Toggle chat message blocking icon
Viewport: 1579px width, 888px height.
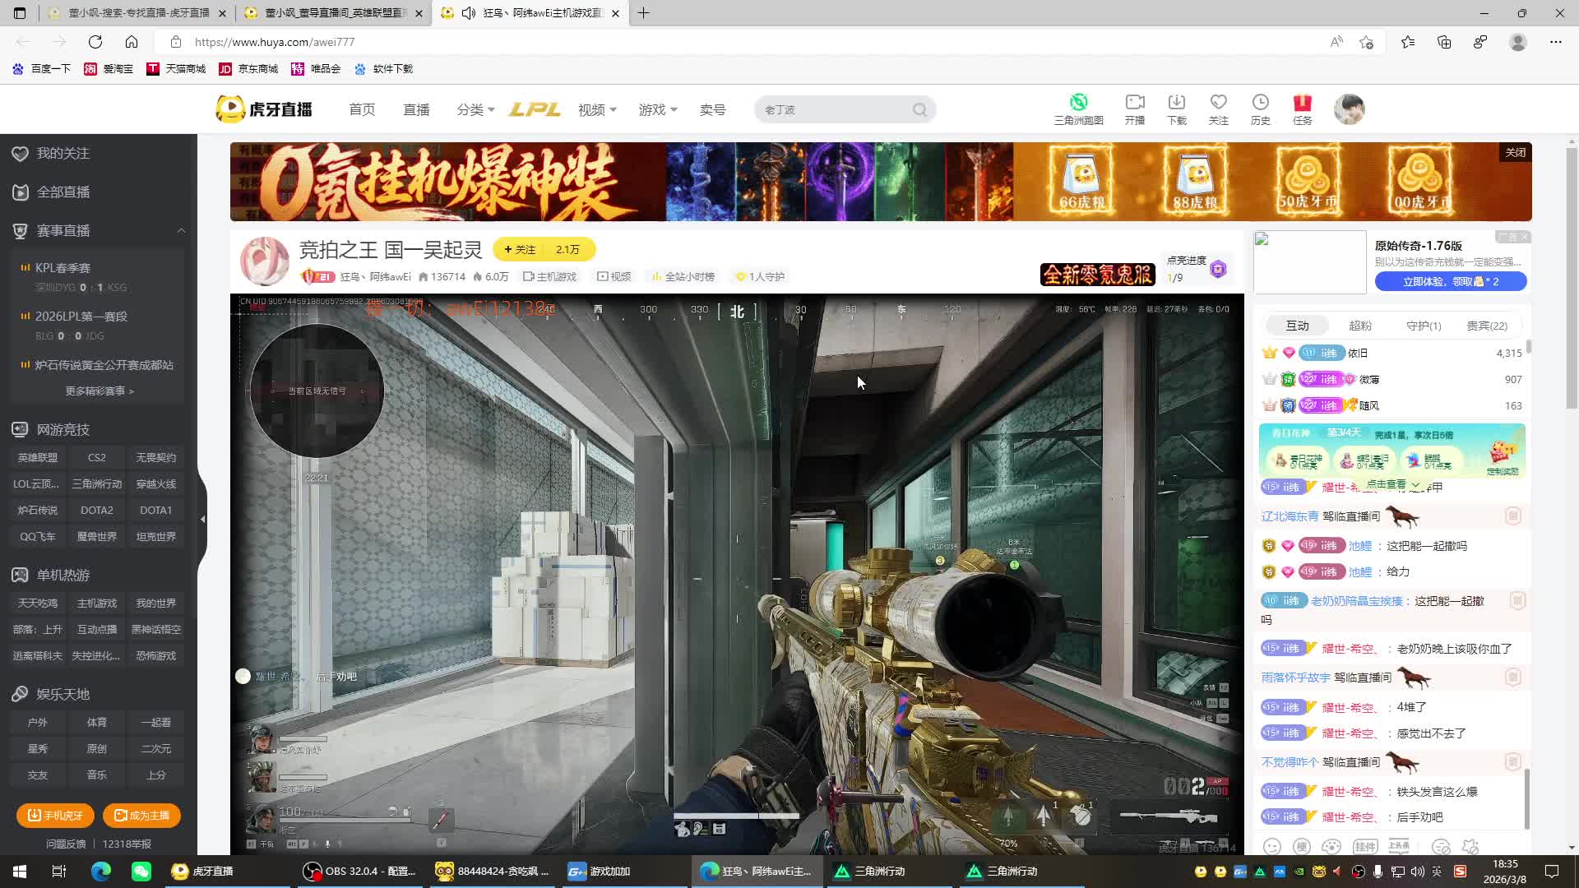tap(1441, 847)
